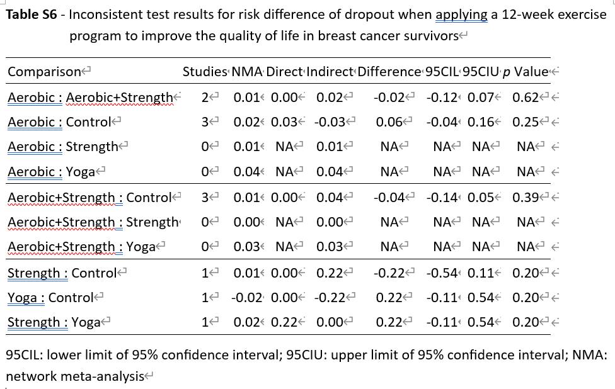Click the "Comparison" column header

point(45,72)
